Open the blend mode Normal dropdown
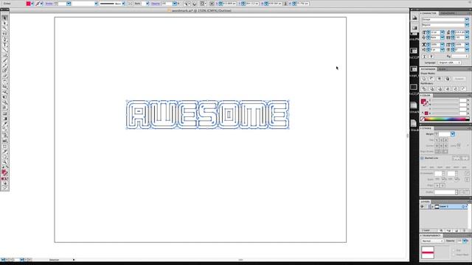The width and height of the screenshot is (472, 265). (433, 241)
